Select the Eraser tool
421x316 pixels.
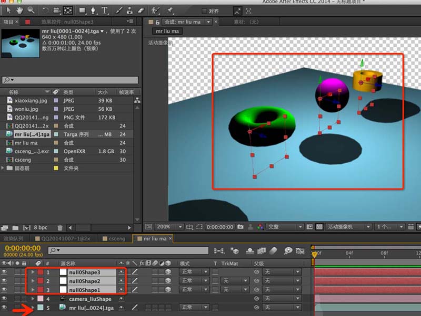[x=140, y=10]
